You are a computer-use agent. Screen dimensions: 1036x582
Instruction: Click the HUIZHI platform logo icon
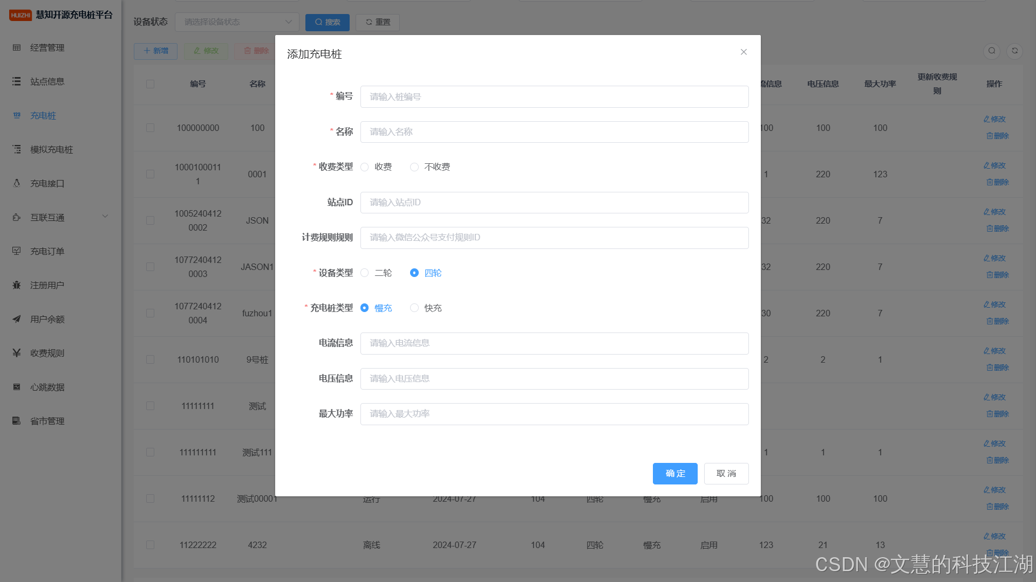(x=21, y=15)
